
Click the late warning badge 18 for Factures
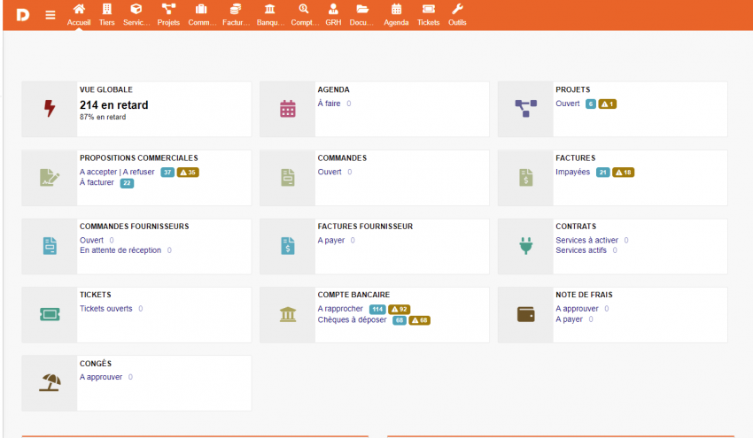tap(624, 173)
